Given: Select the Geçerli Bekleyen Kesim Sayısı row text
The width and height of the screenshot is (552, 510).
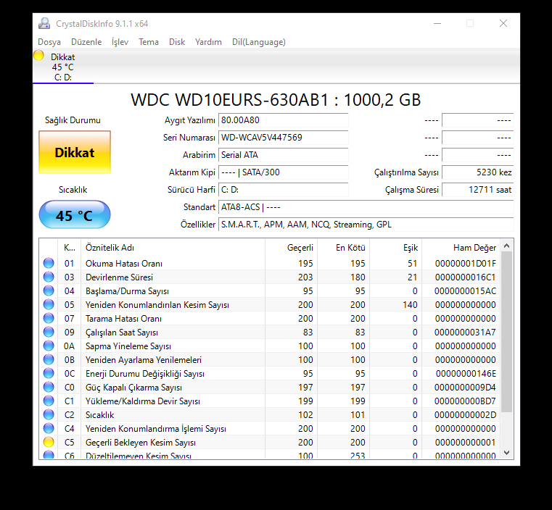Looking at the screenshot, I should pyautogui.click(x=141, y=442).
